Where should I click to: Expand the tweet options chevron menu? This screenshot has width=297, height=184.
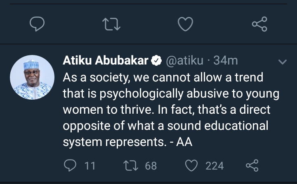tap(283, 62)
